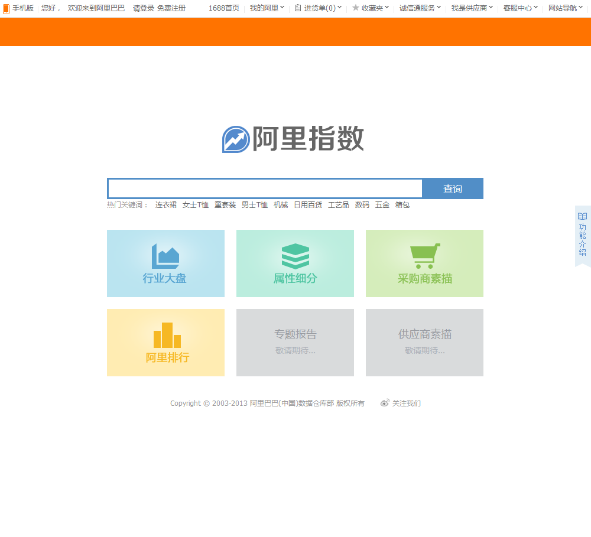Image resolution: width=591 pixels, height=537 pixels.
Task: Open the 免费注册 registration link
Action: tap(171, 8)
